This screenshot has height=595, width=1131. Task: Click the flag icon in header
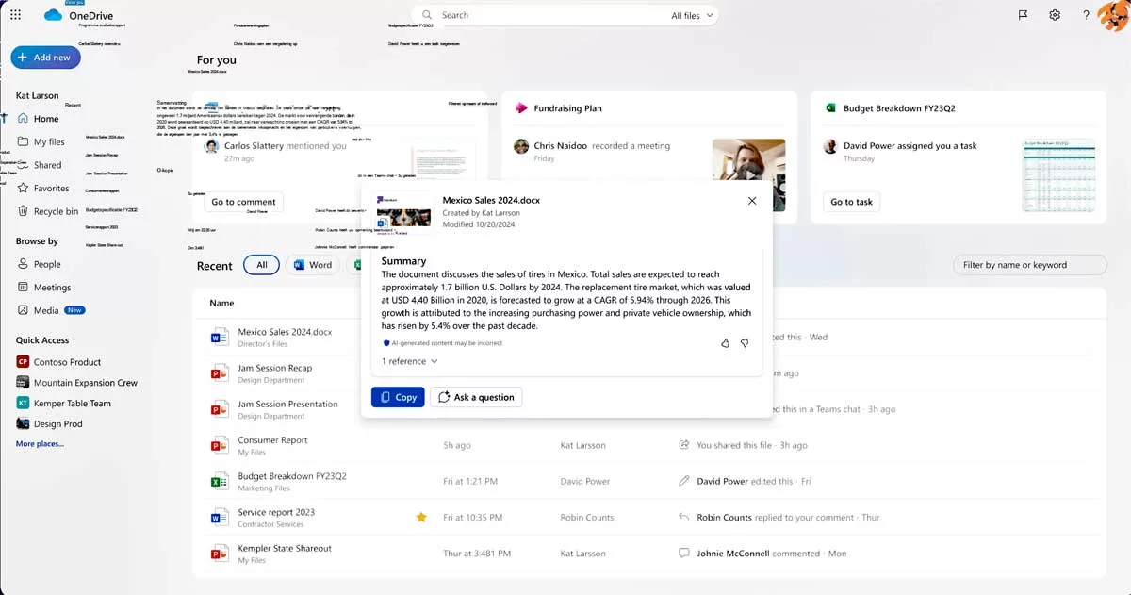click(x=1023, y=15)
